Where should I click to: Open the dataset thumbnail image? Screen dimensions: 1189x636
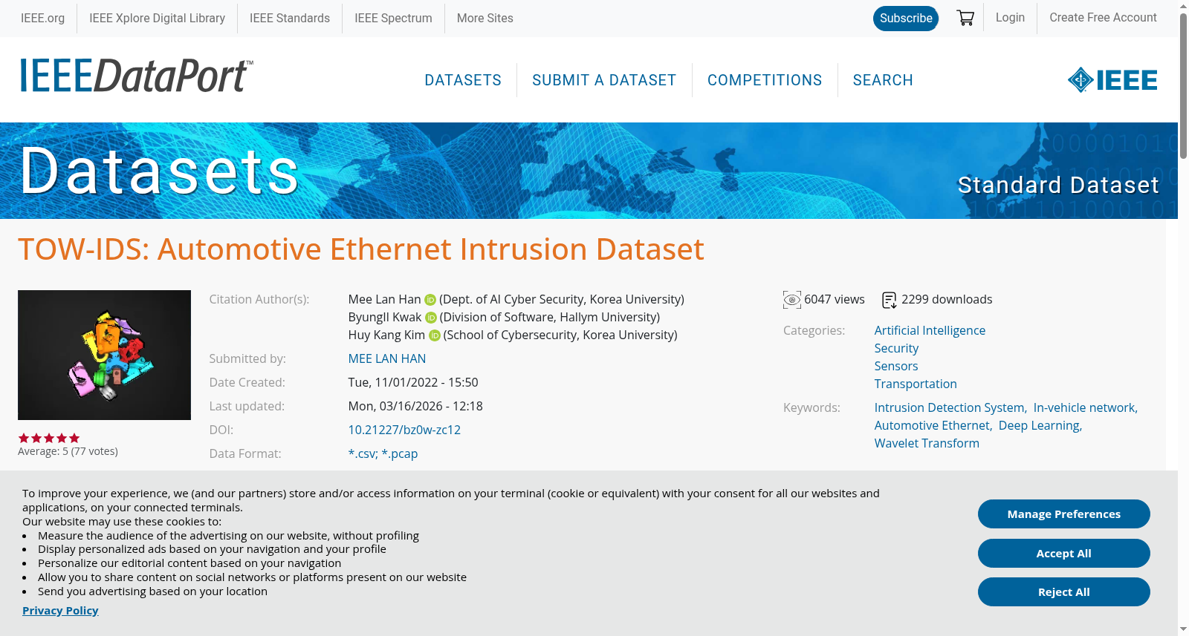pyautogui.click(x=104, y=355)
